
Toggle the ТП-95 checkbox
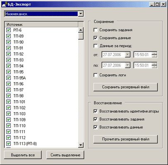8,72
